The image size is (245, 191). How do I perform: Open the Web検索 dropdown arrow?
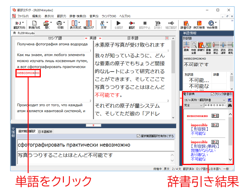pos(216,22)
